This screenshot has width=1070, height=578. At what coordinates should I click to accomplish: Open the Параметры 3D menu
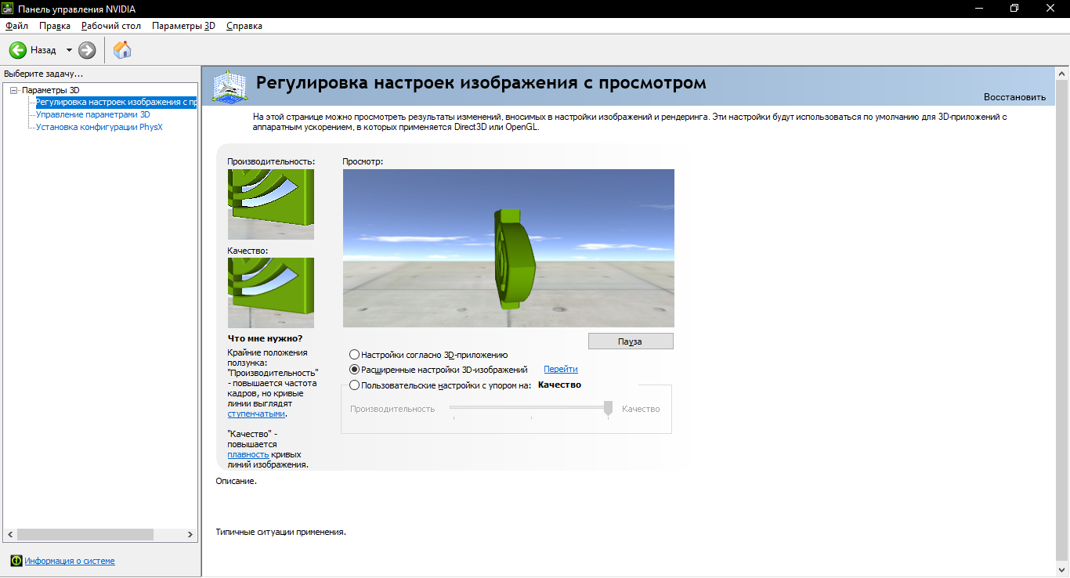pos(183,26)
